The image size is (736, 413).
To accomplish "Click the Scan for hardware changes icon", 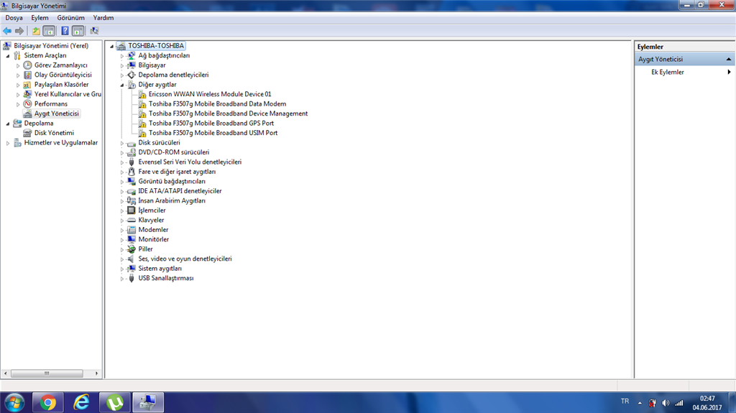I will click(x=94, y=31).
